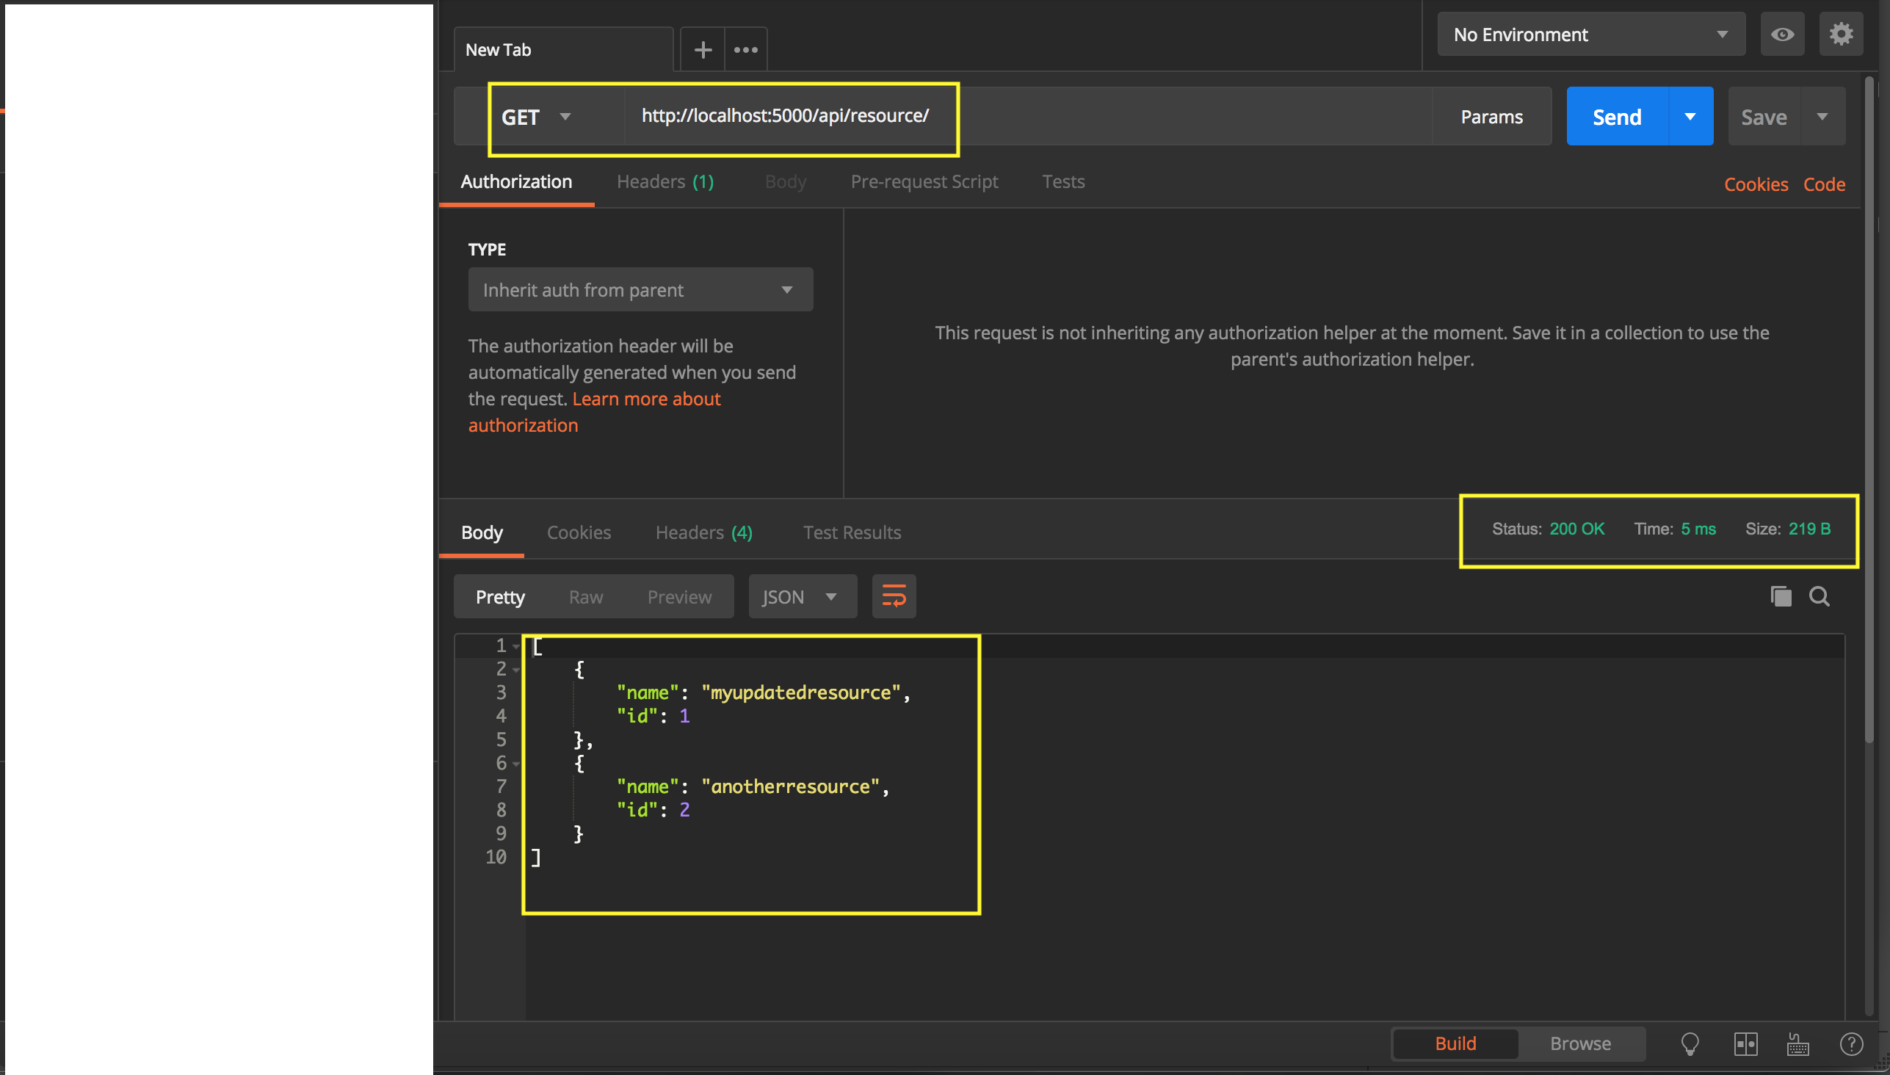Click the copy response to clipboard icon
The width and height of the screenshot is (1890, 1075).
(1780, 596)
